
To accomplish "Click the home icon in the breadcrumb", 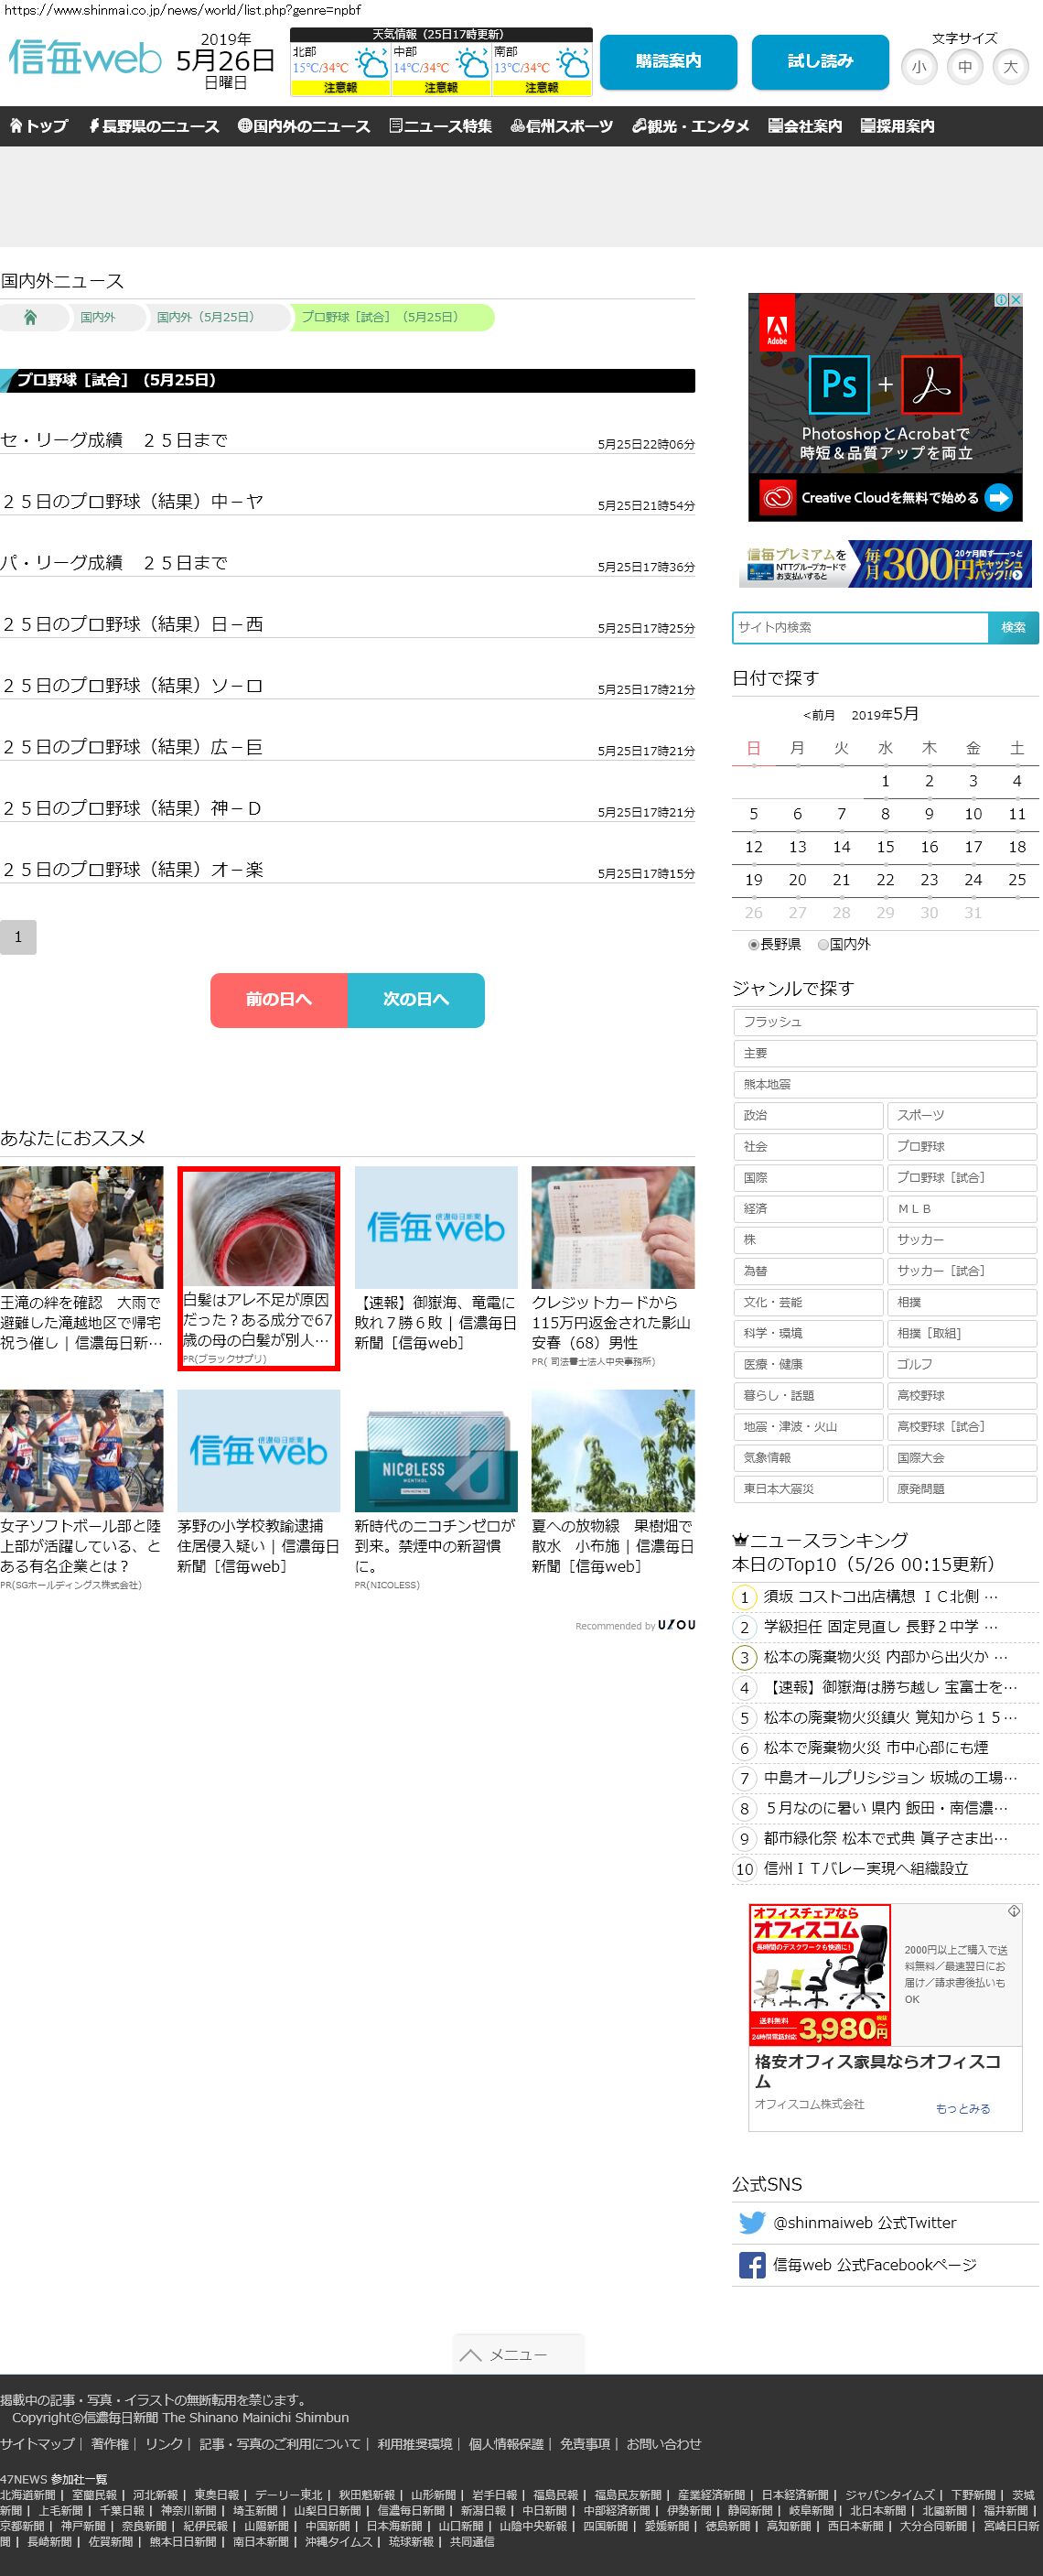I will pyautogui.click(x=30, y=317).
